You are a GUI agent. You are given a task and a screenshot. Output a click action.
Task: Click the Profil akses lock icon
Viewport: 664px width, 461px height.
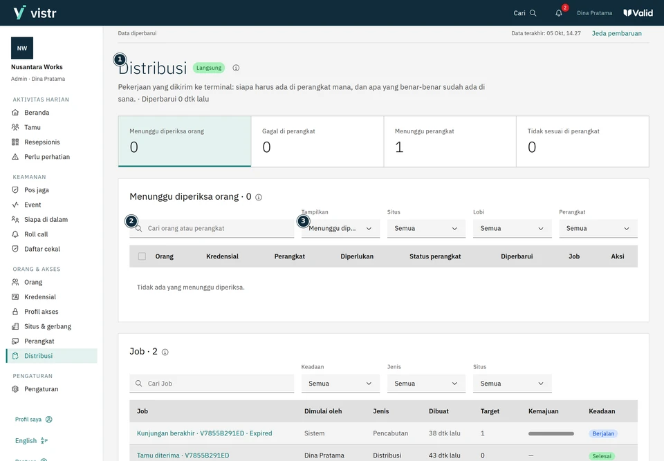click(15, 312)
